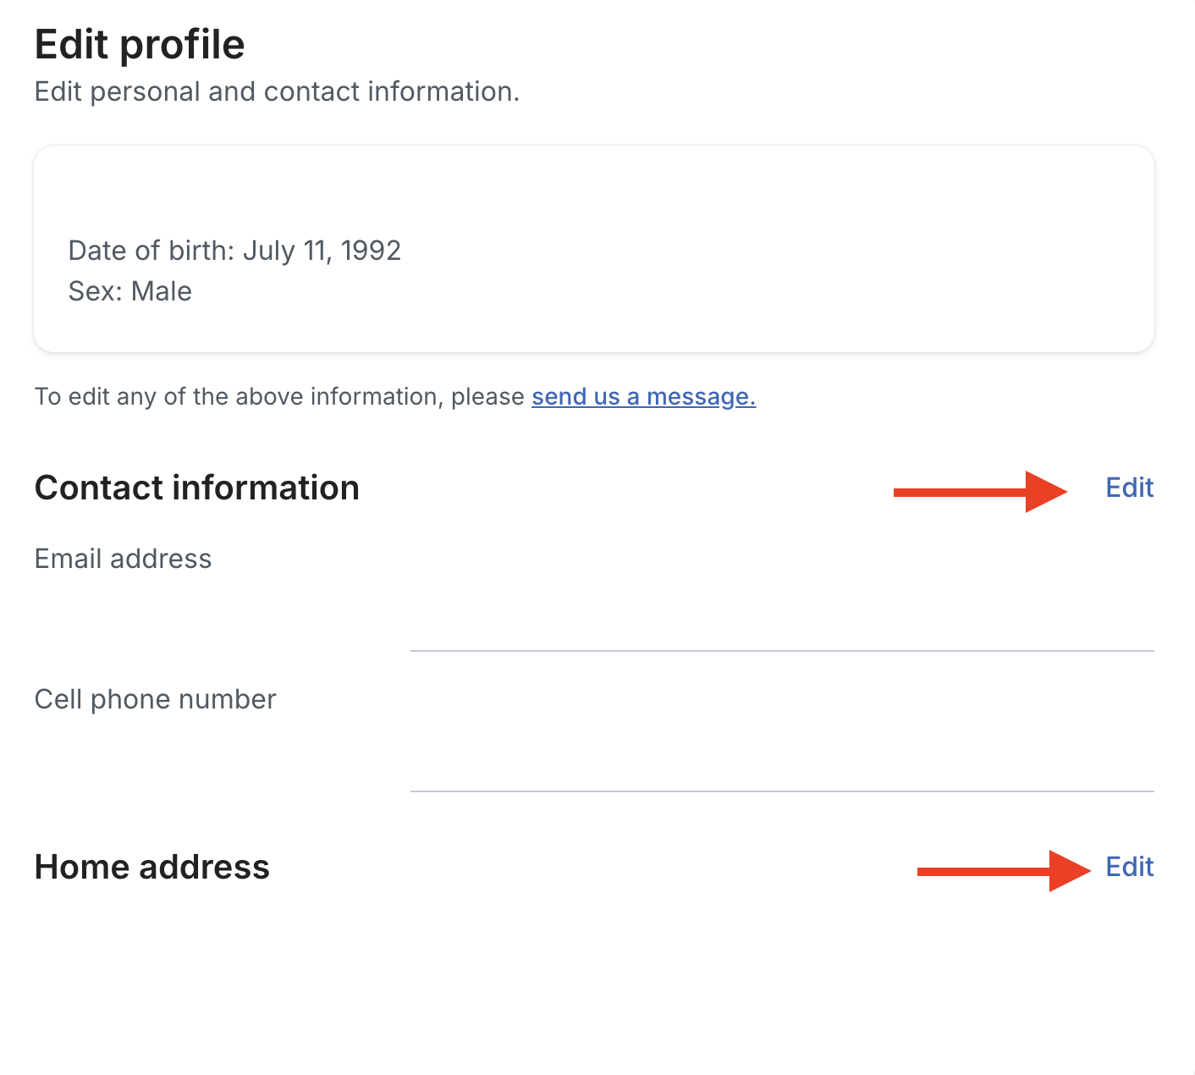Click the red arrow beside Home address Edit
This screenshot has width=1195, height=1075.
click(x=1004, y=871)
